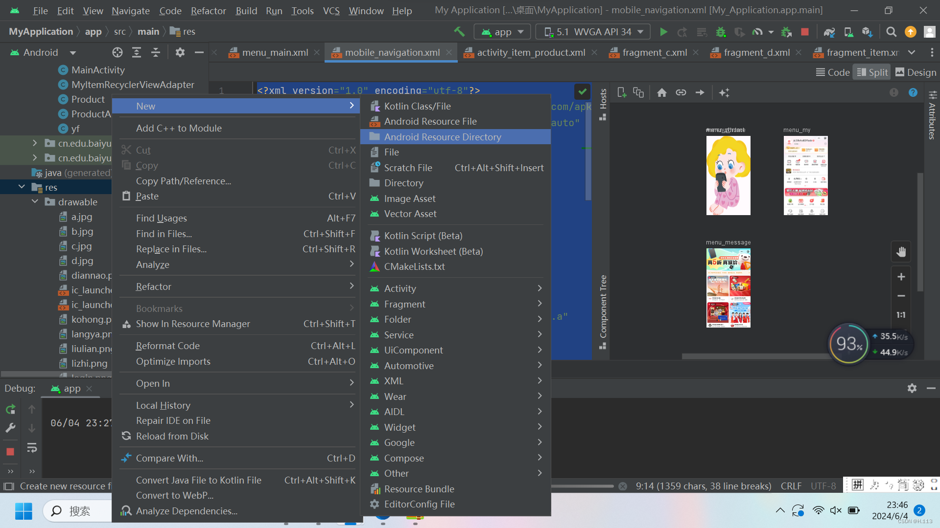Click the Debug app bug icon
The height and width of the screenshot is (528, 940).
[x=721, y=32]
